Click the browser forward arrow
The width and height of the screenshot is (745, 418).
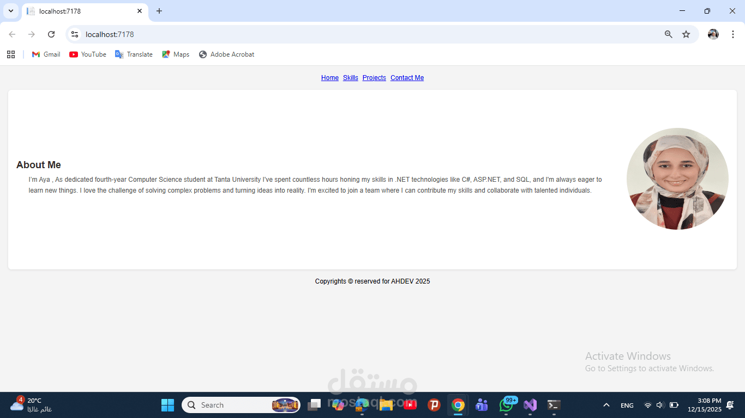[32, 34]
